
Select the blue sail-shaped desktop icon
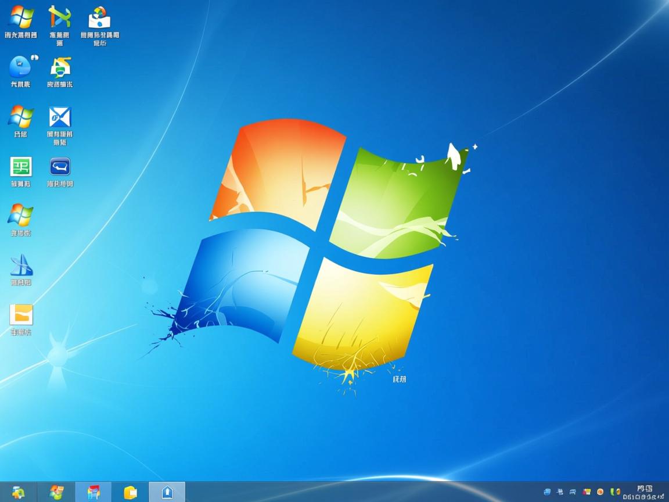coord(21,266)
